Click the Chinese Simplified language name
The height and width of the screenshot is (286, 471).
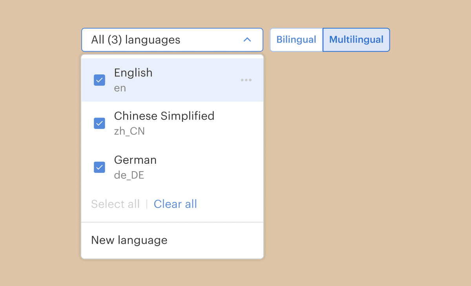tap(164, 116)
